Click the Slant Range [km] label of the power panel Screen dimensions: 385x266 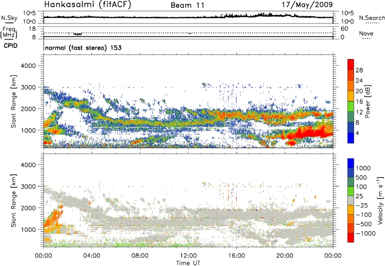pos(13,101)
